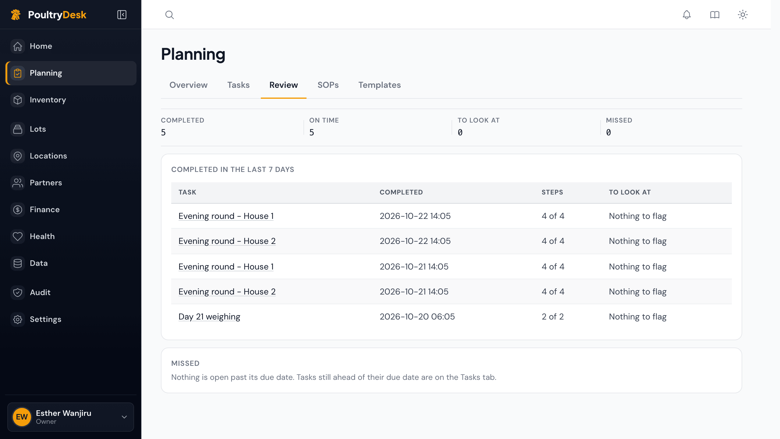Open the search magnifier icon
The height and width of the screenshot is (439, 780).
click(170, 15)
